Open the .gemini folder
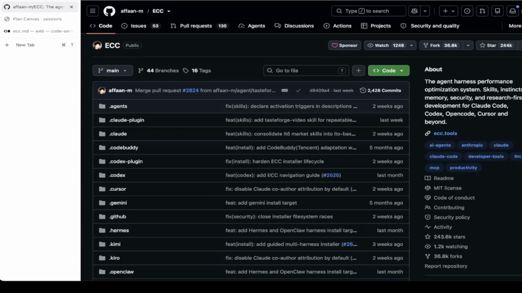522x293 pixels. [118, 203]
